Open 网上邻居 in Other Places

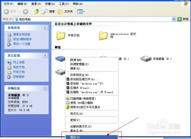[x=19, y=62]
